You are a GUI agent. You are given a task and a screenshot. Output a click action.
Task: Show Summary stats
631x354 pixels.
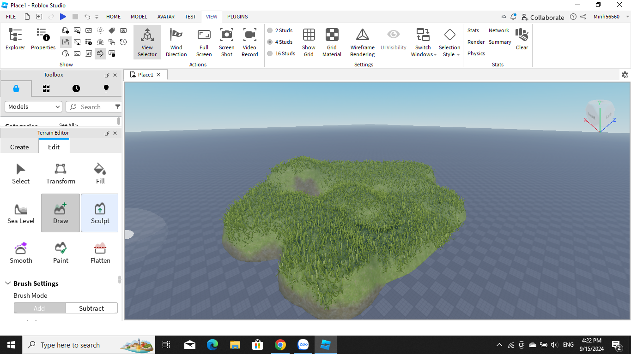tap(500, 42)
